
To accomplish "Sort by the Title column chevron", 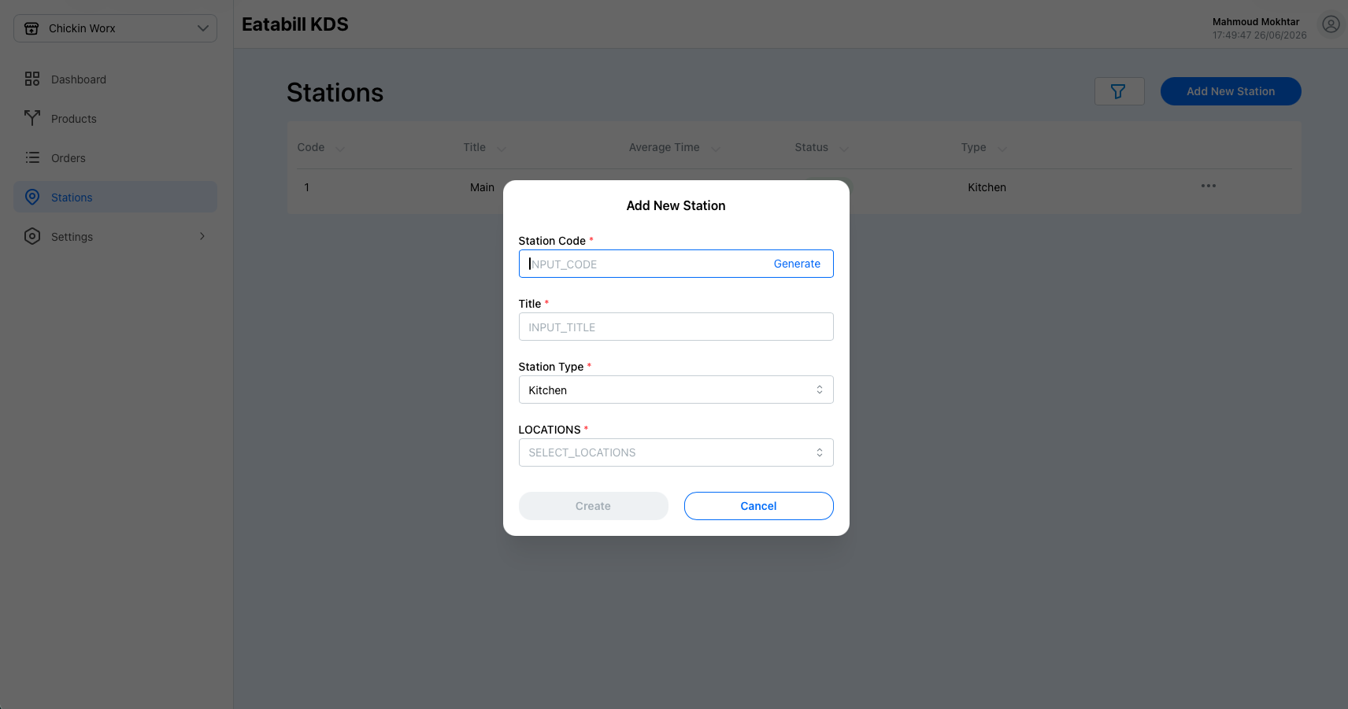I will tap(502, 148).
